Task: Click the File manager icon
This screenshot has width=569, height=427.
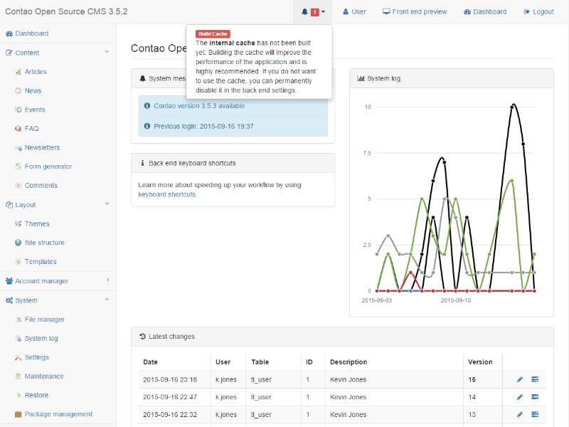Action: (x=18, y=320)
